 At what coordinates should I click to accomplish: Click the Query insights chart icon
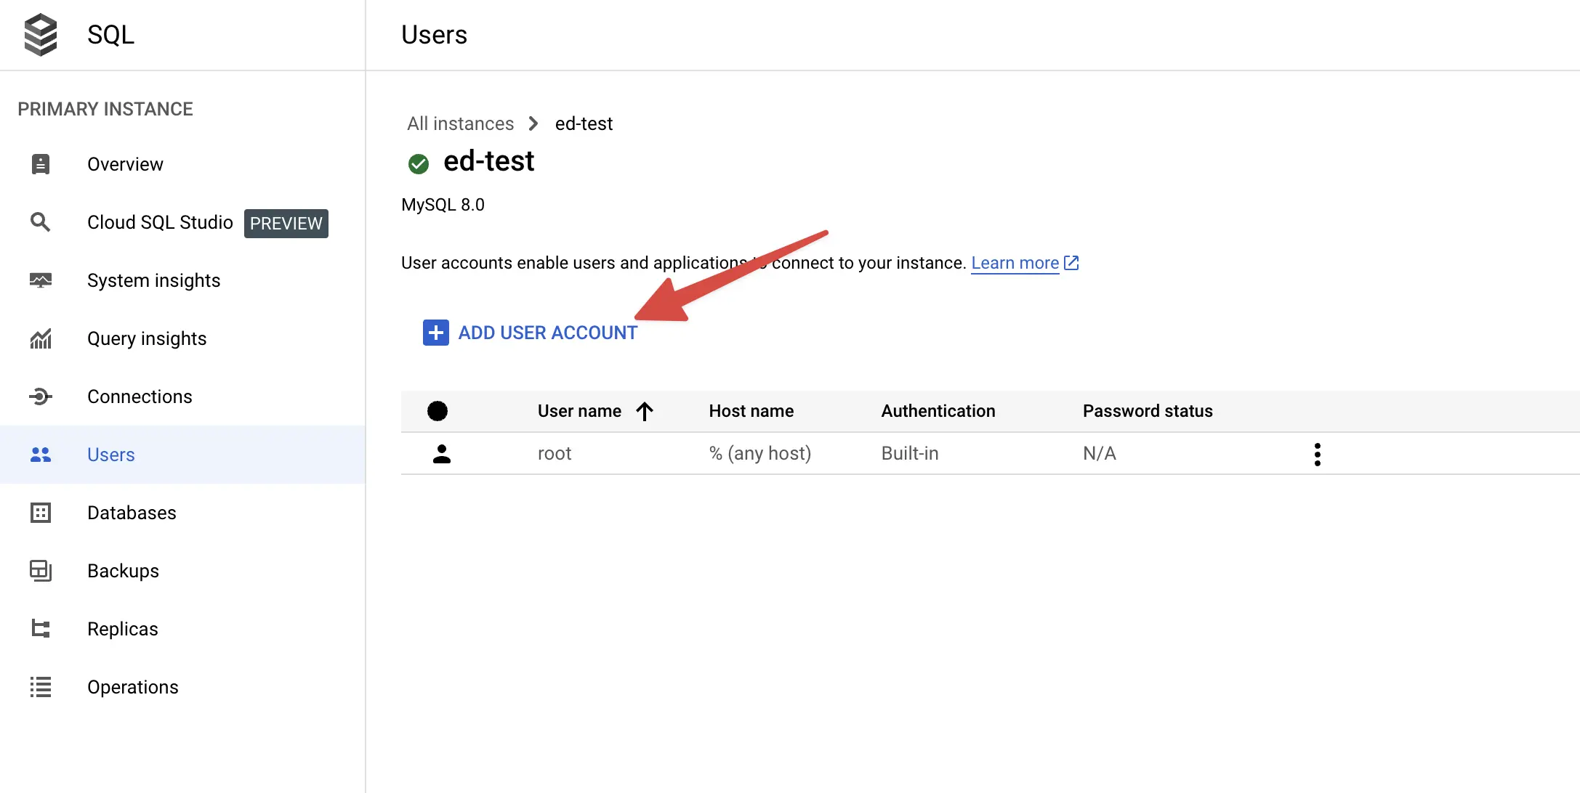tap(41, 338)
